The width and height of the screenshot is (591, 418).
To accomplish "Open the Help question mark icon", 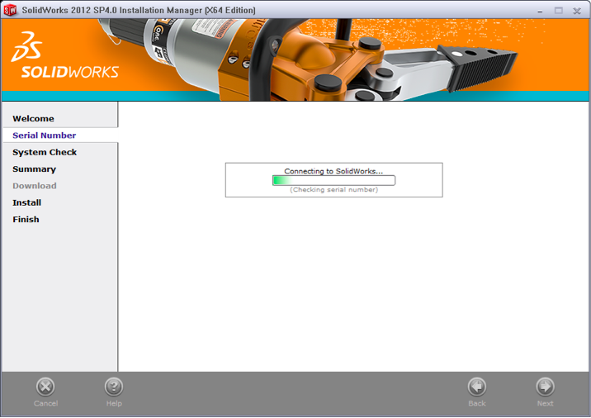I will pyautogui.click(x=114, y=387).
